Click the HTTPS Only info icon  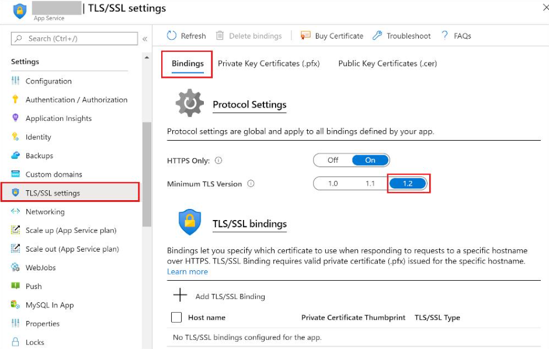(218, 160)
